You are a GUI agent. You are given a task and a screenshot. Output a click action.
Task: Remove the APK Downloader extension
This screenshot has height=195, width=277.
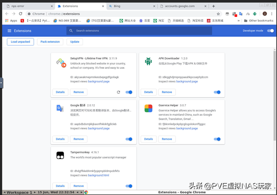pyautogui.click(x=167, y=92)
